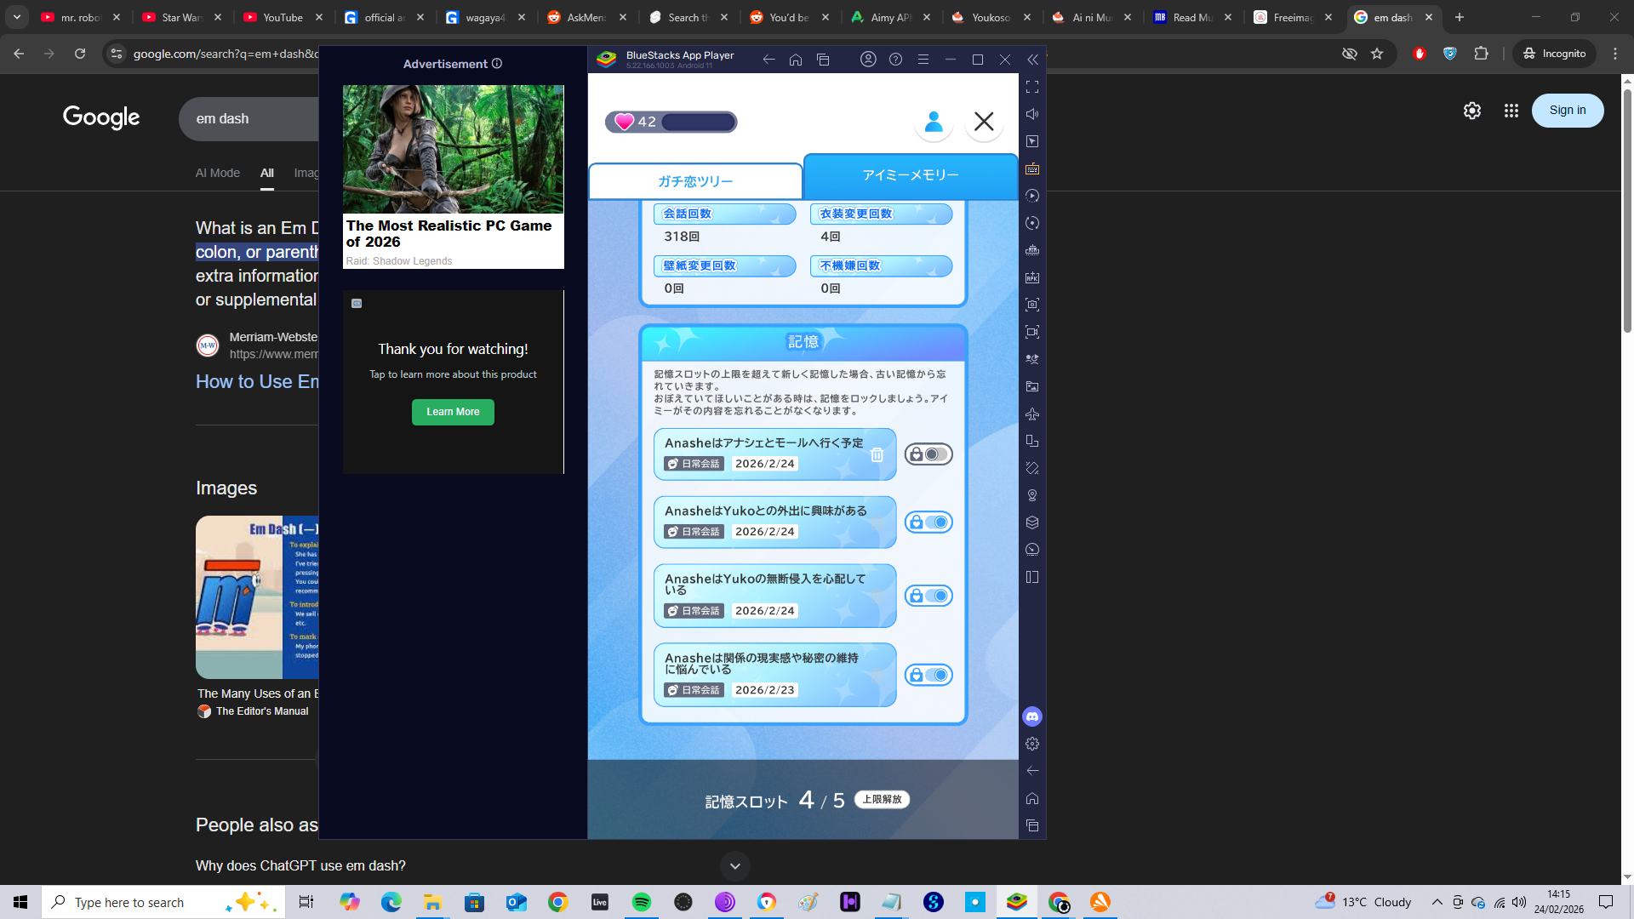Viewport: 1634px width, 919px height.
Task: Open Discord icon in BlueStacks sidebar
Action: [x=1032, y=716]
